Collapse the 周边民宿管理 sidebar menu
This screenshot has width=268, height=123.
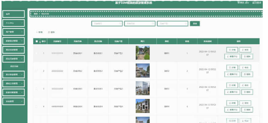(x=13, y=59)
